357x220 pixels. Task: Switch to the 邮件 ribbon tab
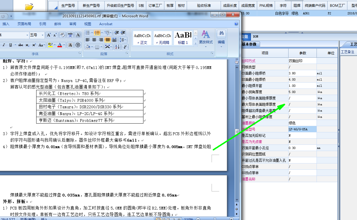(58, 24)
